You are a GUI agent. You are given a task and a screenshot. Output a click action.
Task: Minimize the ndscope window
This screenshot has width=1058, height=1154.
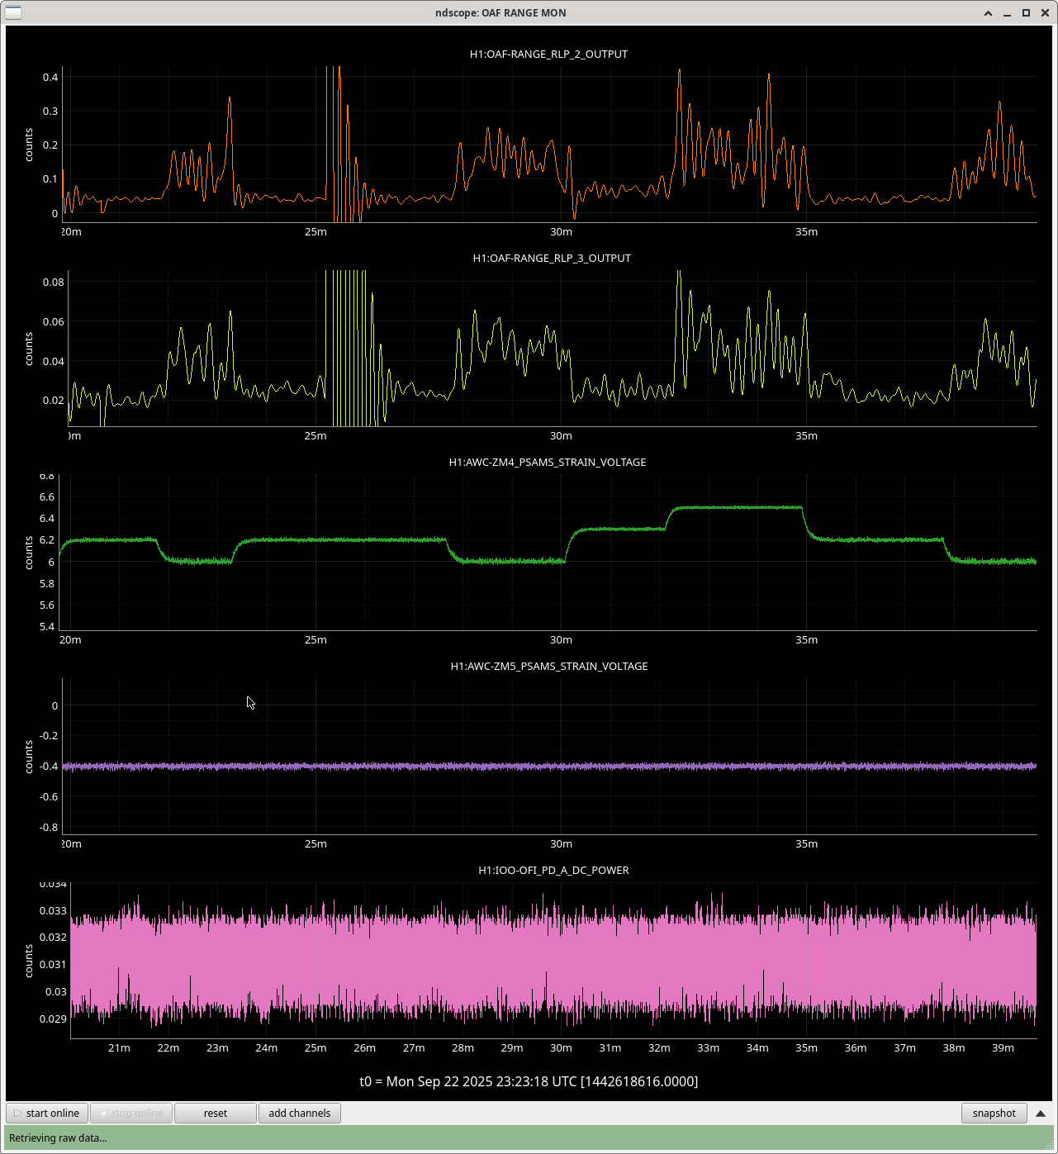pos(1007,12)
